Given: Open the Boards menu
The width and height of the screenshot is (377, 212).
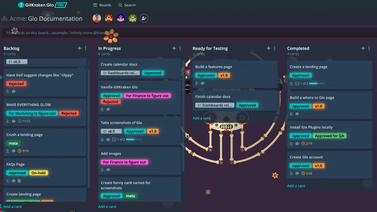Looking at the screenshot, I should click(102, 5).
